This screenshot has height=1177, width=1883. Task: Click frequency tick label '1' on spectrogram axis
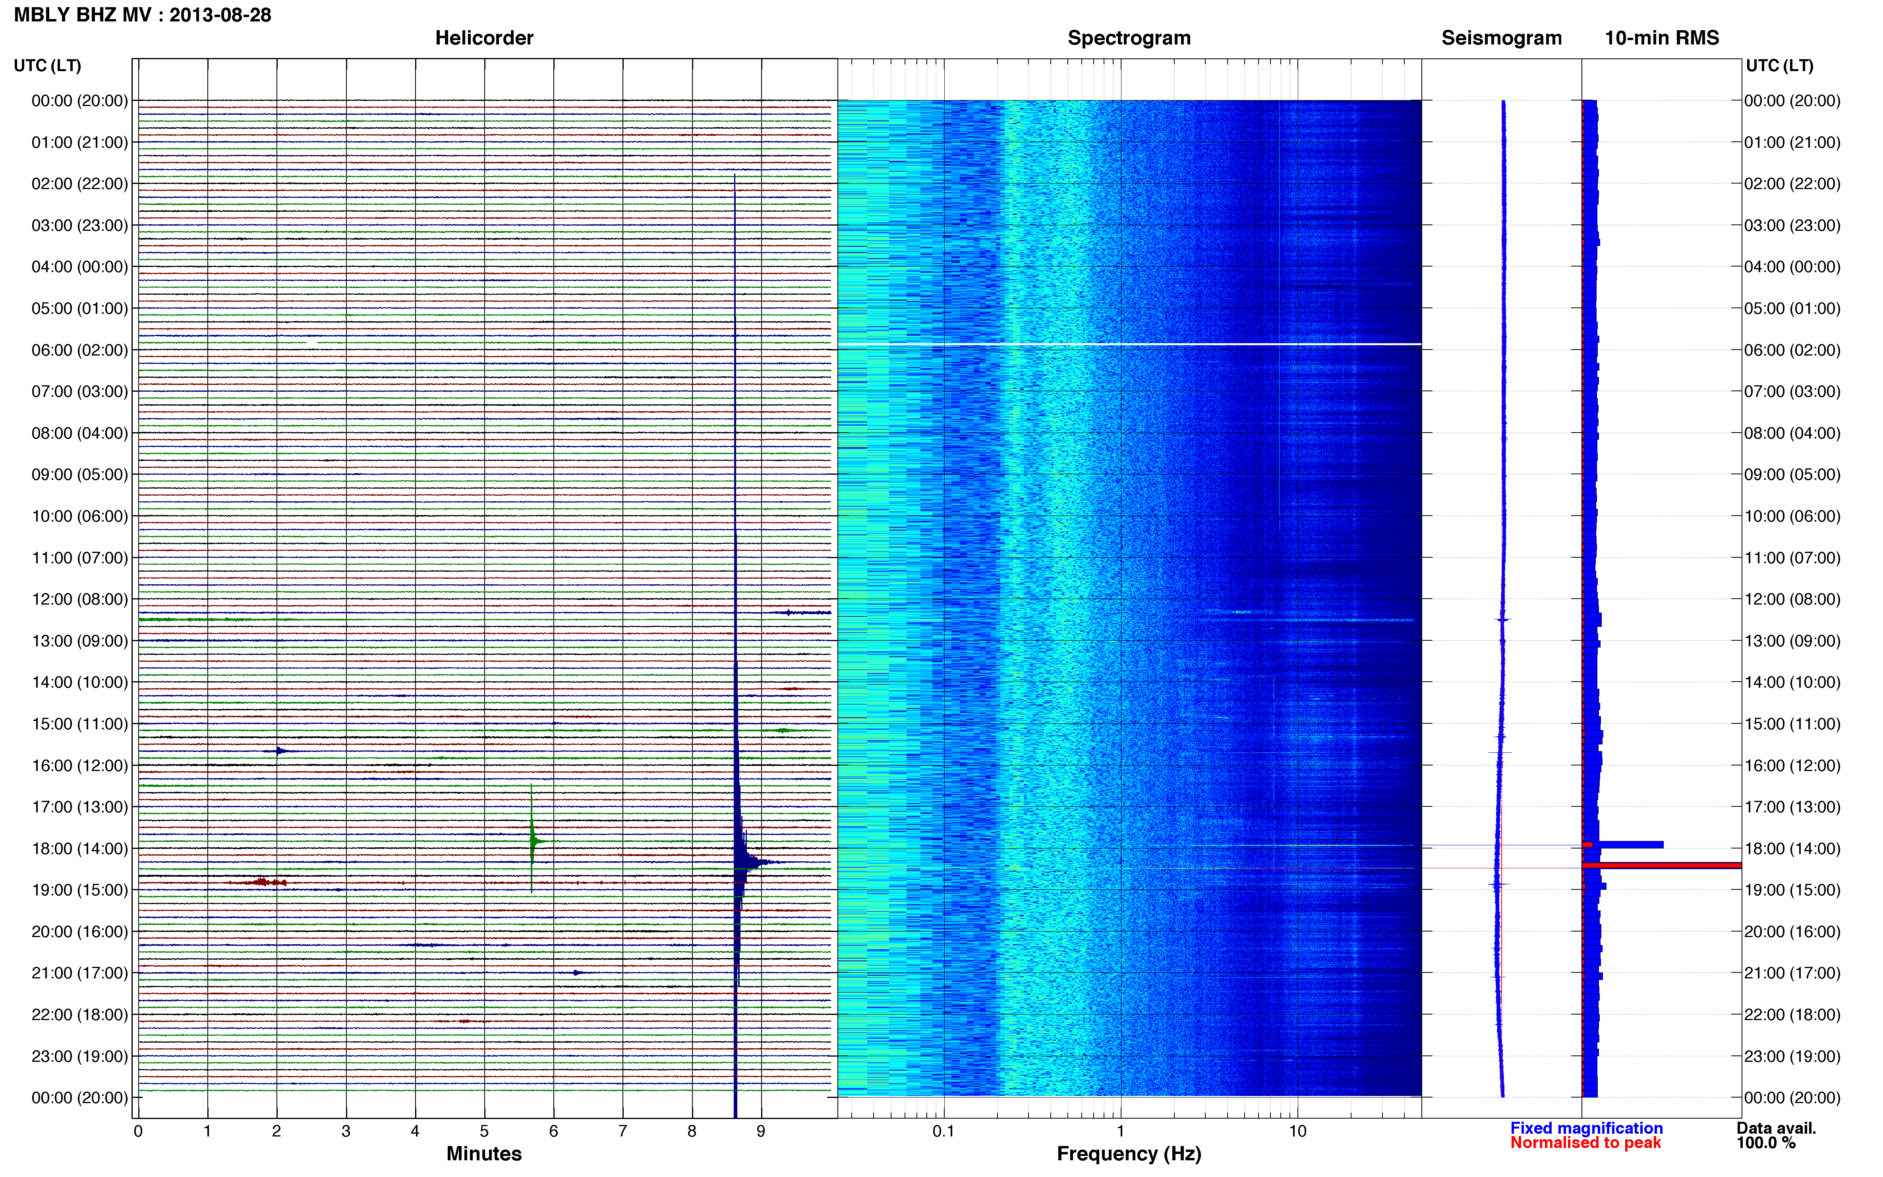click(1120, 1131)
